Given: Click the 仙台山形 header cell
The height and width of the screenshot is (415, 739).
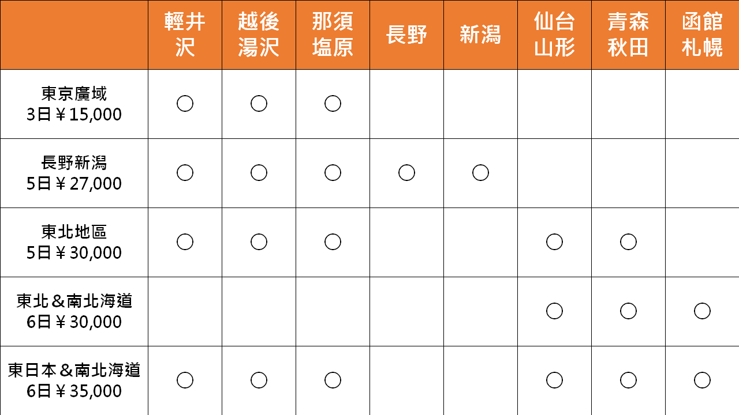Looking at the screenshot, I should click(x=554, y=35).
